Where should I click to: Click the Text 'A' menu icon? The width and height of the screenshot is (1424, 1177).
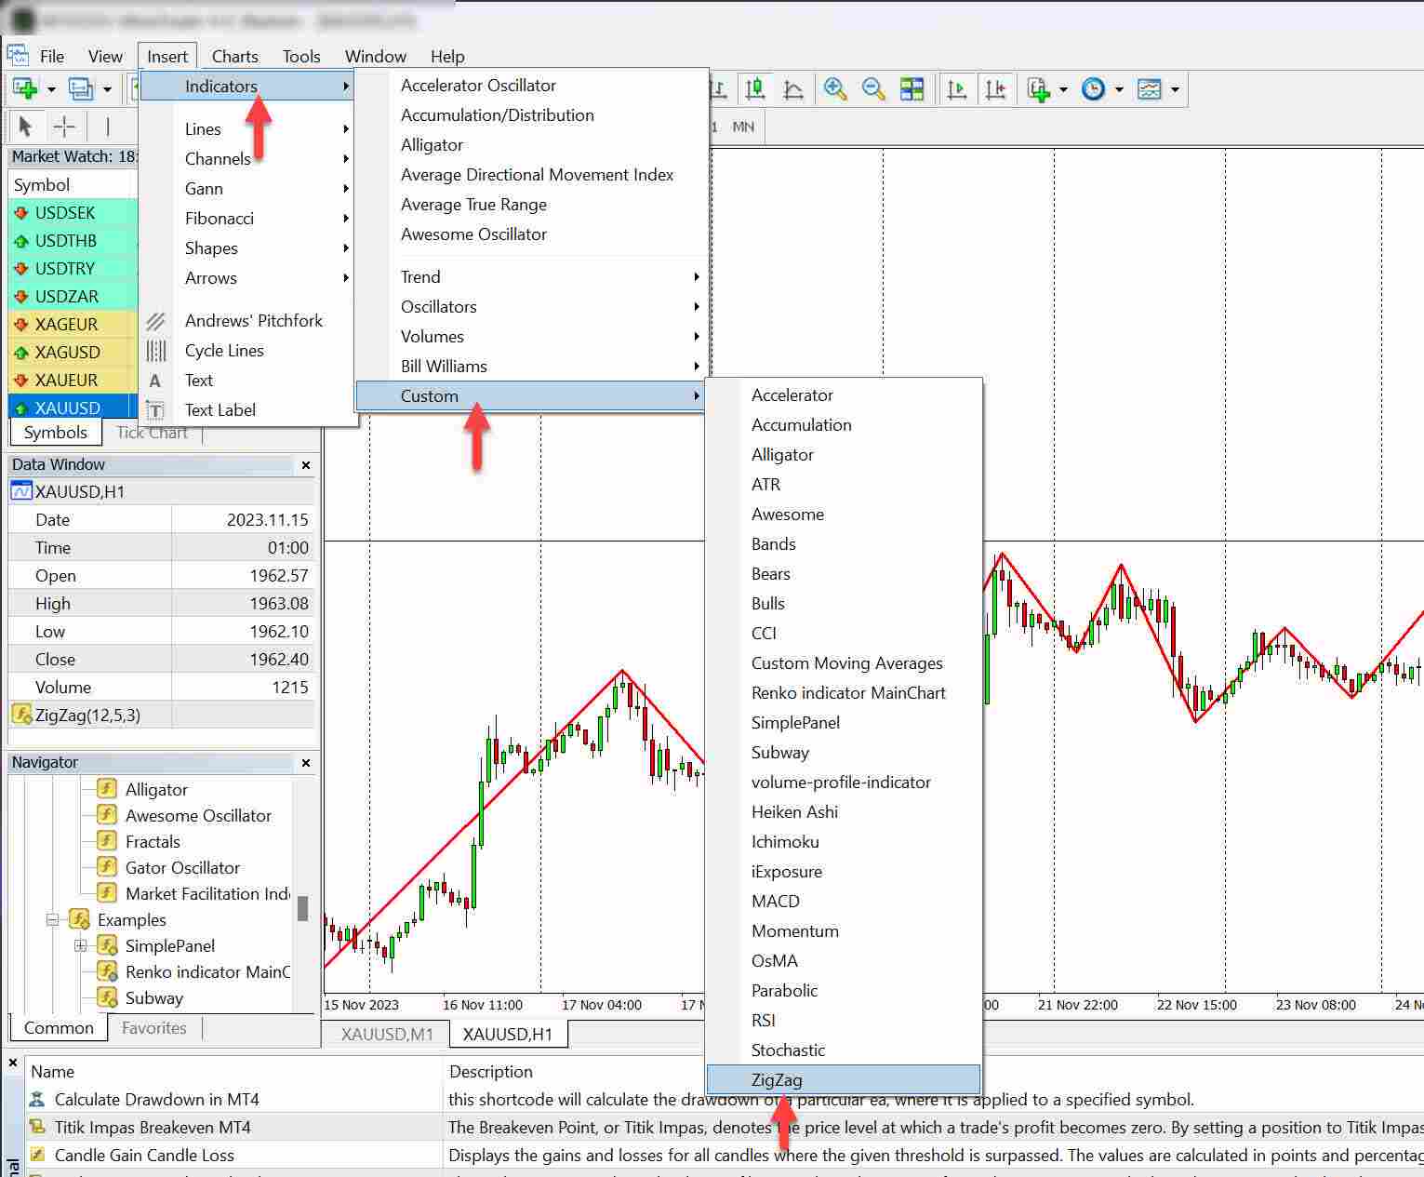[x=155, y=381]
